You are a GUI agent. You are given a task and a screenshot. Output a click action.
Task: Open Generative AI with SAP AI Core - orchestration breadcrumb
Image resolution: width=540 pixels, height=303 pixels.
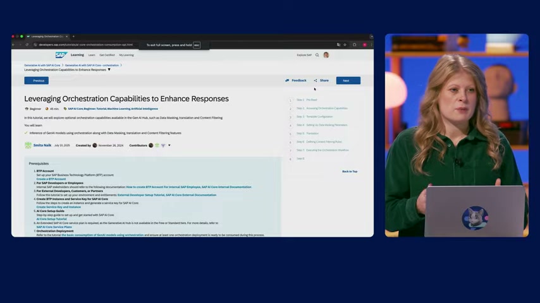(x=92, y=65)
